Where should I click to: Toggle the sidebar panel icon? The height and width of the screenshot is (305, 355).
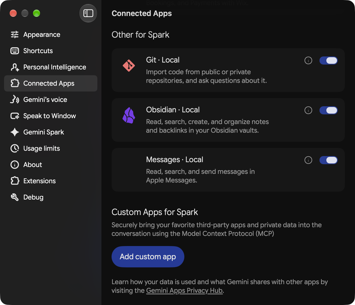tap(88, 13)
